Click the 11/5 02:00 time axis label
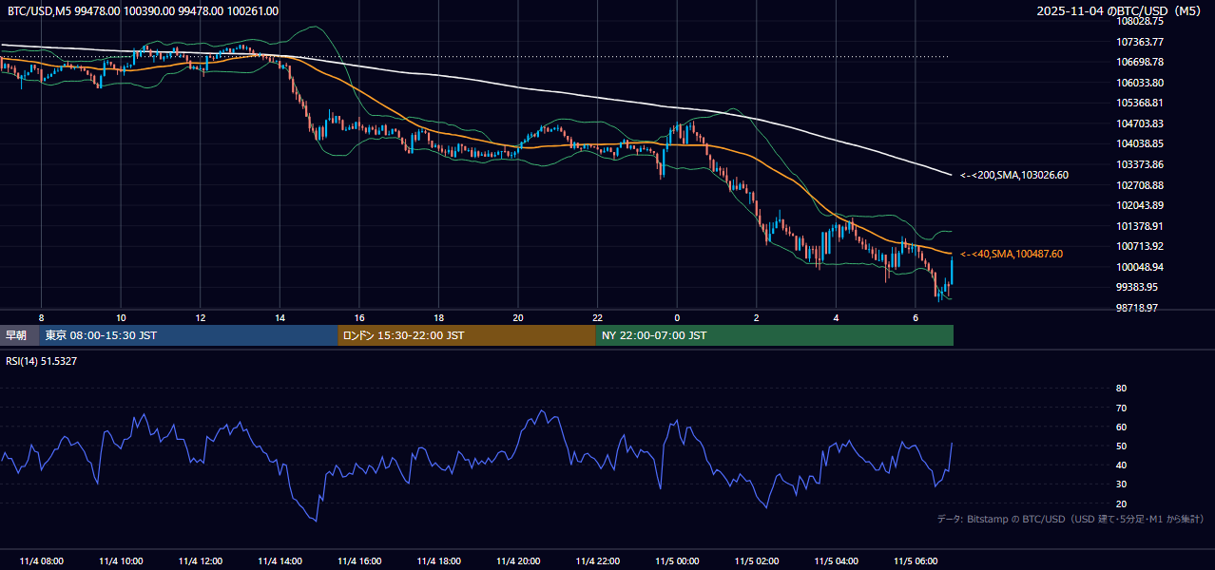This screenshot has height=570, width=1215. [757, 561]
